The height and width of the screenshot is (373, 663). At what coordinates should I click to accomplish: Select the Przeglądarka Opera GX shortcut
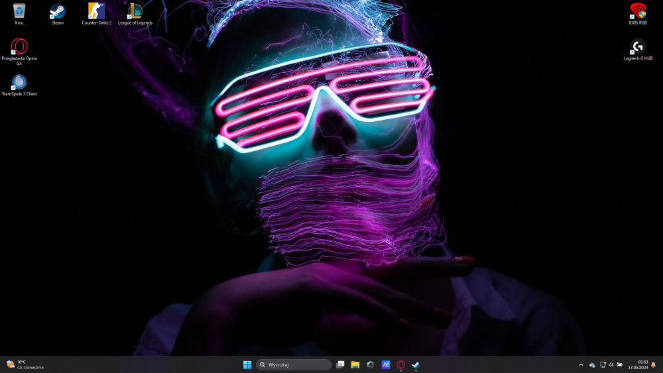tap(19, 52)
